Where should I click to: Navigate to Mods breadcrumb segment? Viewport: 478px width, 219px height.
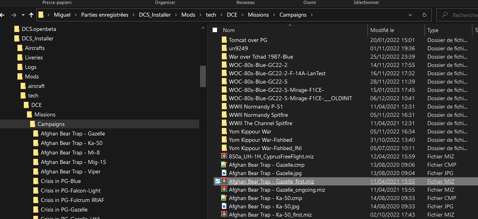pos(188,15)
